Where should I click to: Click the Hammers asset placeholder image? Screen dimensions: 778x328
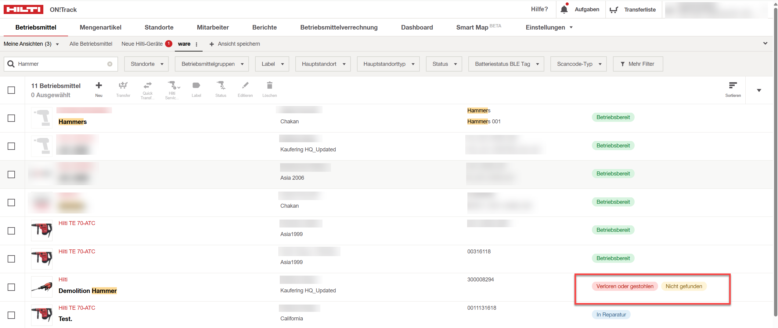(x=42, y=118)
